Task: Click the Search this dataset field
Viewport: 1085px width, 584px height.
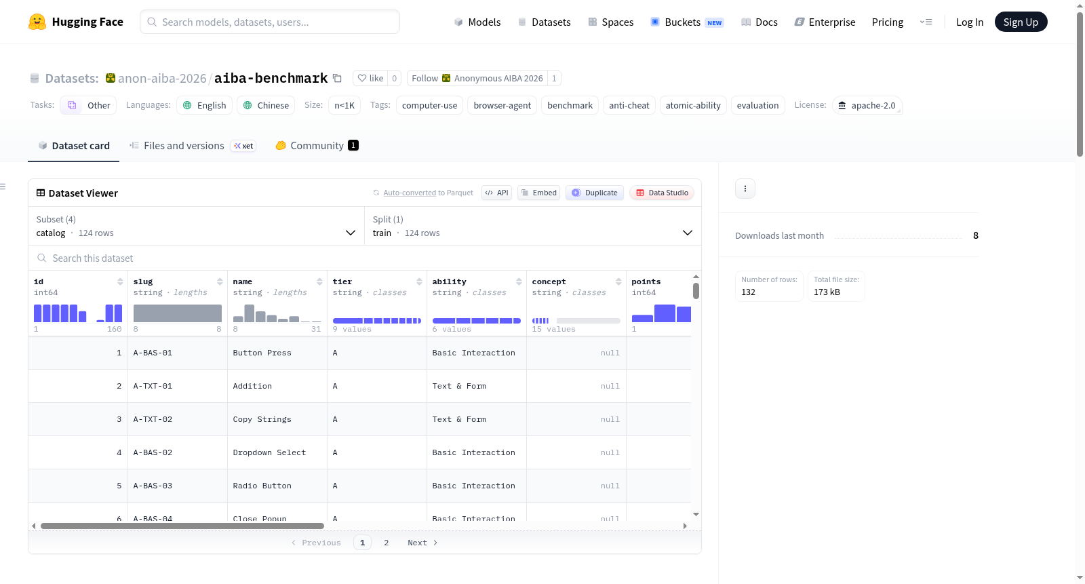Action: point(365,258)
